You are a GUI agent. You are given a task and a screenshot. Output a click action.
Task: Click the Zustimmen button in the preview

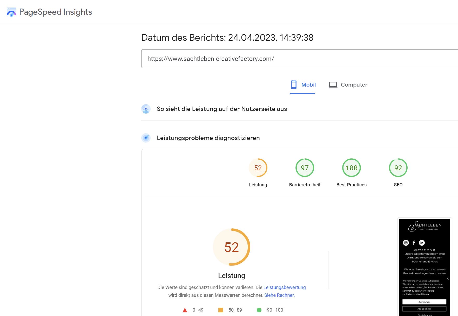[x=425, y=302]
